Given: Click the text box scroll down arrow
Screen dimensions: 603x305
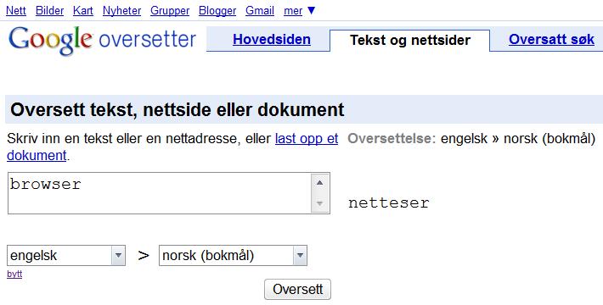Looking at the screenshot, I should [x=319, y=203].
